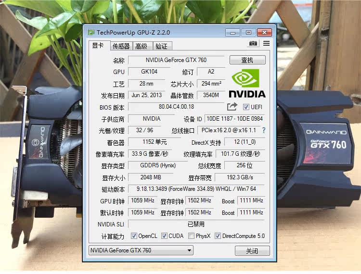Click the Boost 1111 MHz in GPU 时钟 row
Image resolution: width=361 pixels, height=274 pixels.
click(x=251, y=200)
